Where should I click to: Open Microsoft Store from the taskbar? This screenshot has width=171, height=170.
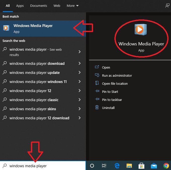point(141,166)
